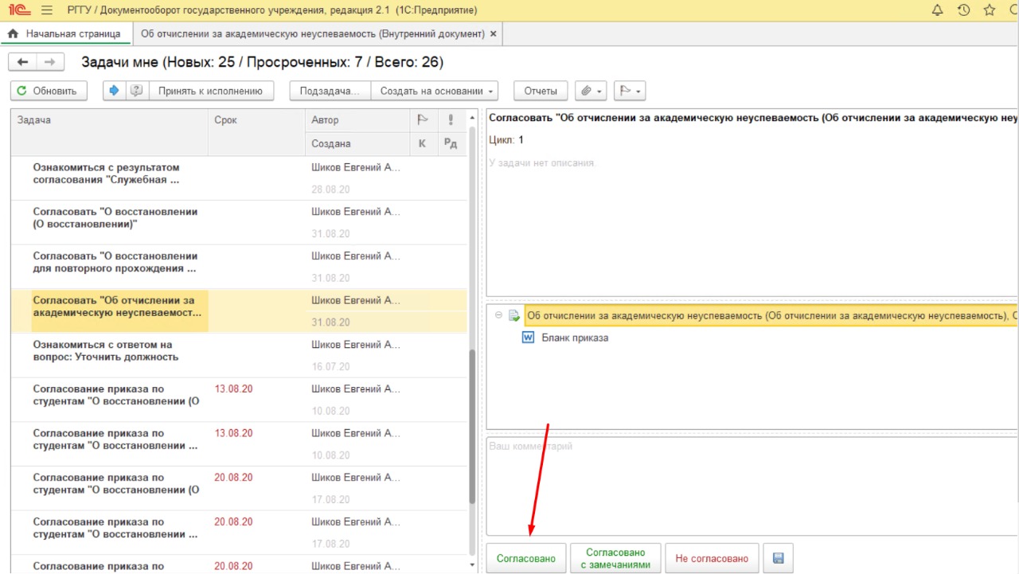Open the flag marker dropdown
Viewport: 1019px width, 574px height.
(629, 91)
